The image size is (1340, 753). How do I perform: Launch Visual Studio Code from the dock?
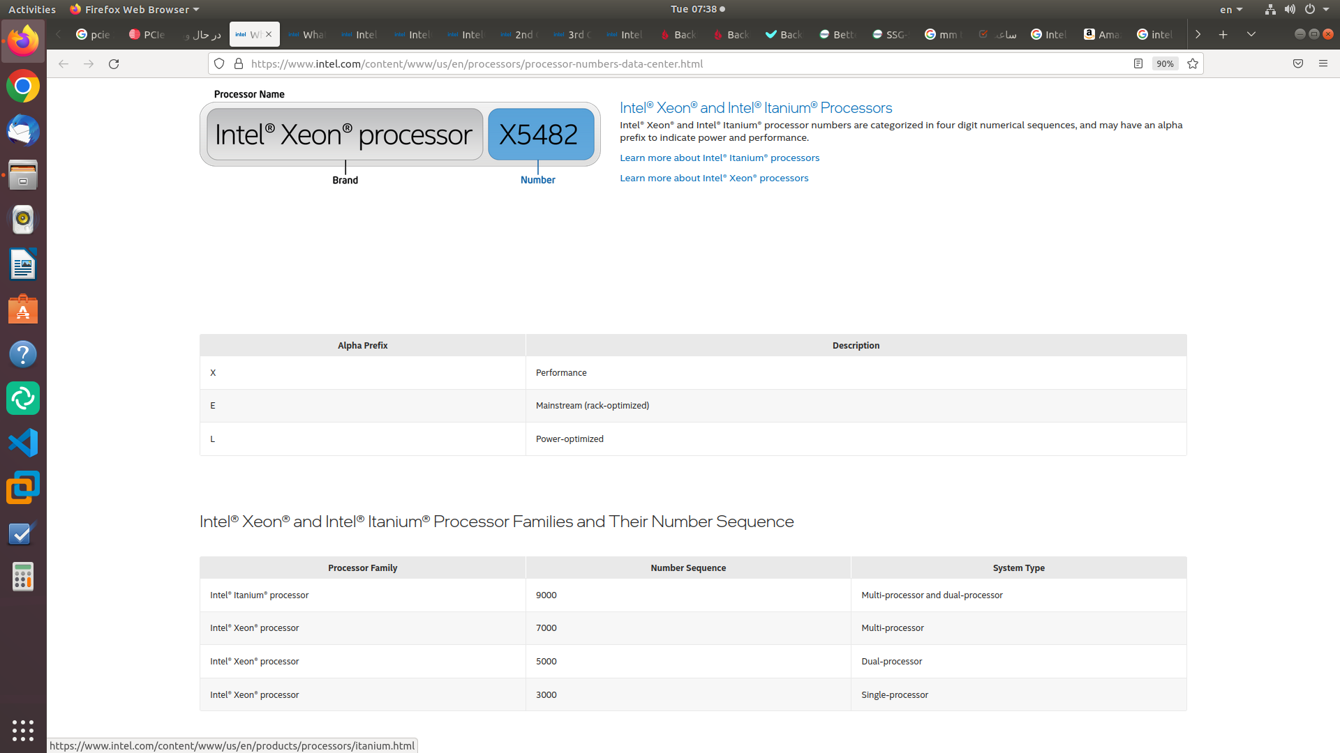point(23,443)
